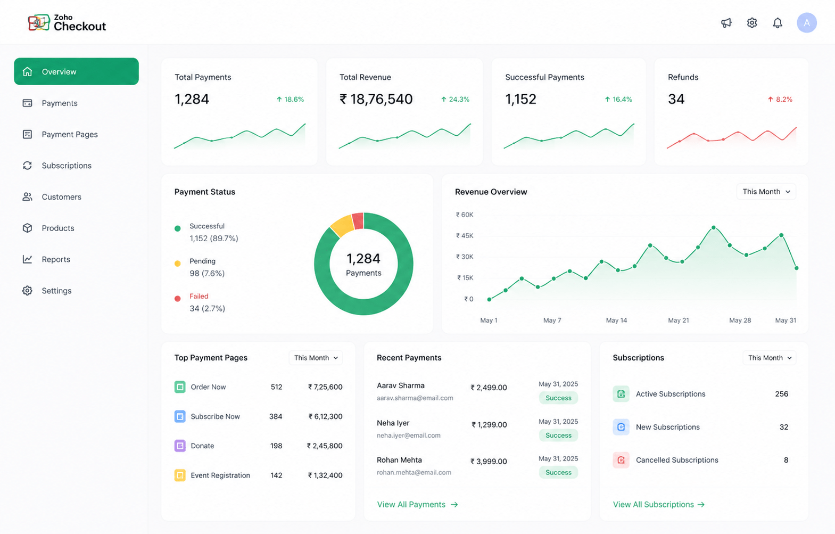The image size is (835, 534).
Task: Open Top Payment Pages This Month dropdown
Action: point(316,358)
